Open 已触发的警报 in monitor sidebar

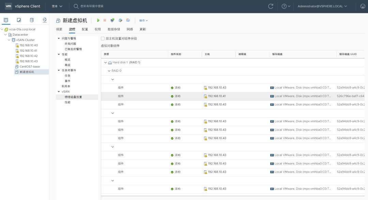coord(73,49)
